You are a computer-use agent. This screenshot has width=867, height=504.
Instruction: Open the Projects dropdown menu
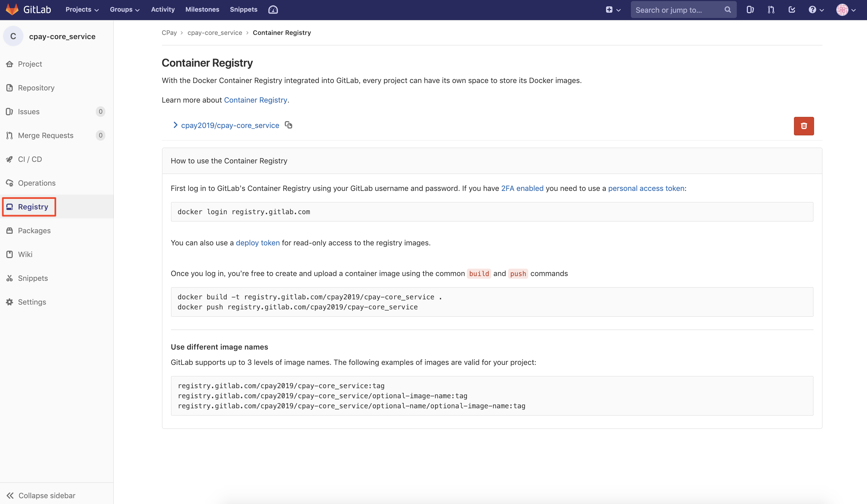tap(82, 10)
